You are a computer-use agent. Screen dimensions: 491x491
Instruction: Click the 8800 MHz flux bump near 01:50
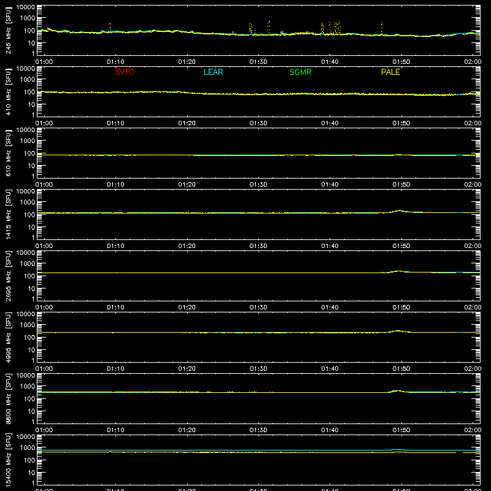tap(398, 391)
